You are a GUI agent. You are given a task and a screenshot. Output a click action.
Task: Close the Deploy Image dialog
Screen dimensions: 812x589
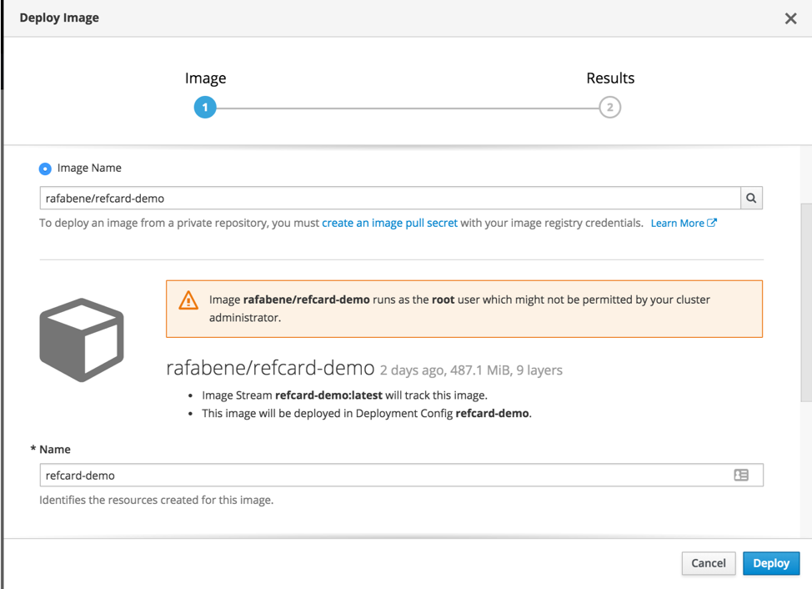coord(790,18)
